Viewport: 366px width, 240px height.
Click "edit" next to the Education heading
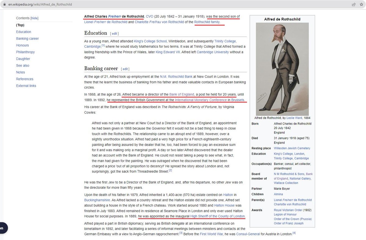pyautogui.click(x=114, y=34)
